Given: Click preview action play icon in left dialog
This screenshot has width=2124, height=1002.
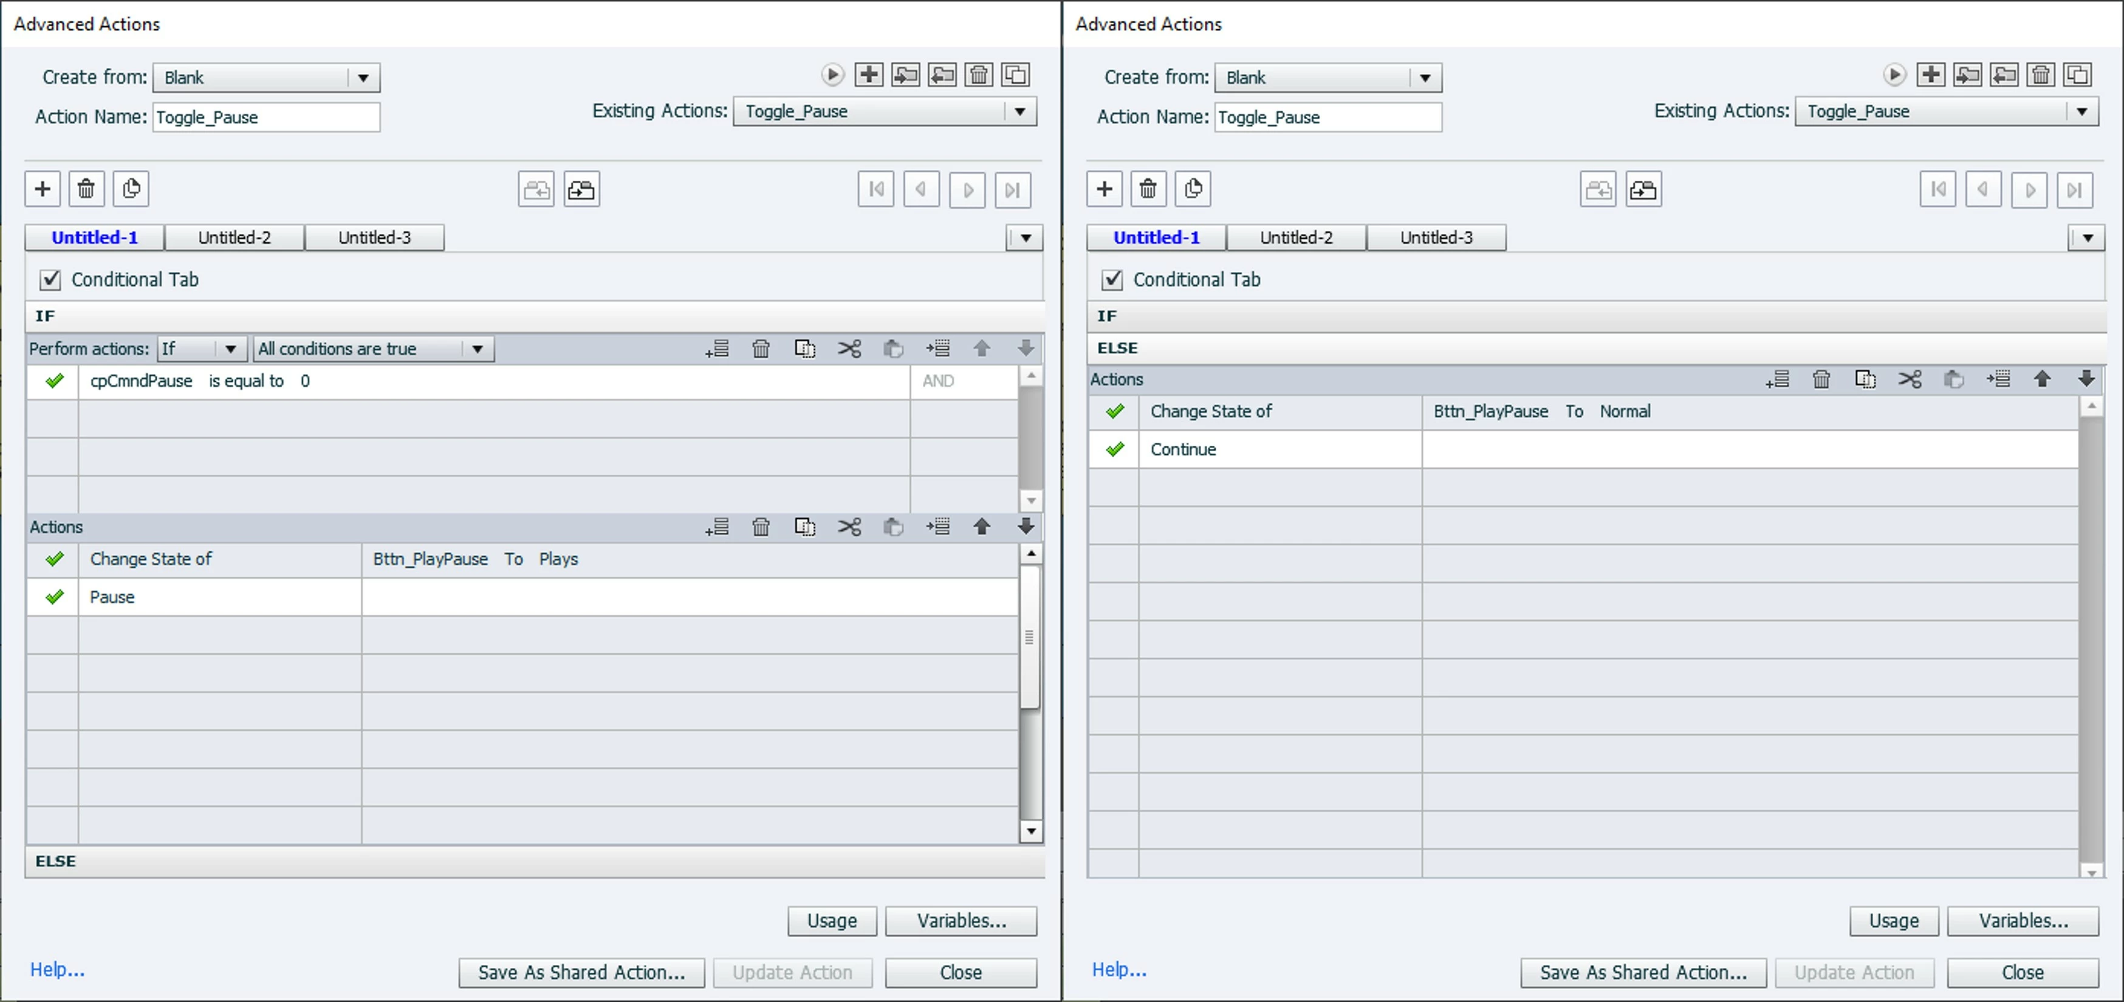Looking at the screenshot, I should [x=832, y=75].
